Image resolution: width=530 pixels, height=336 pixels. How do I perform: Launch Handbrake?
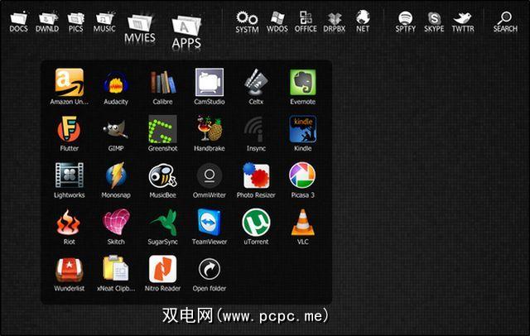(x=210, y=133)
